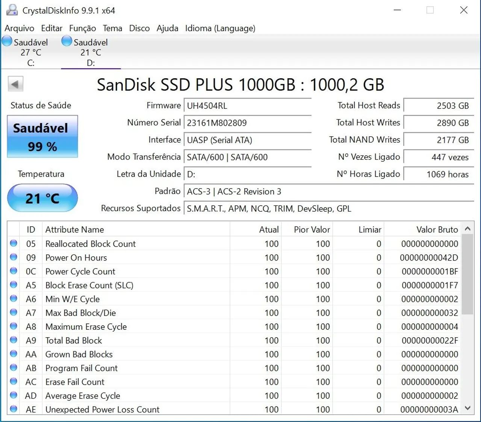Click raw value 00000000042D for Power On Hours
This screenshot has width=481, height=422.
(x=429, y=257)
